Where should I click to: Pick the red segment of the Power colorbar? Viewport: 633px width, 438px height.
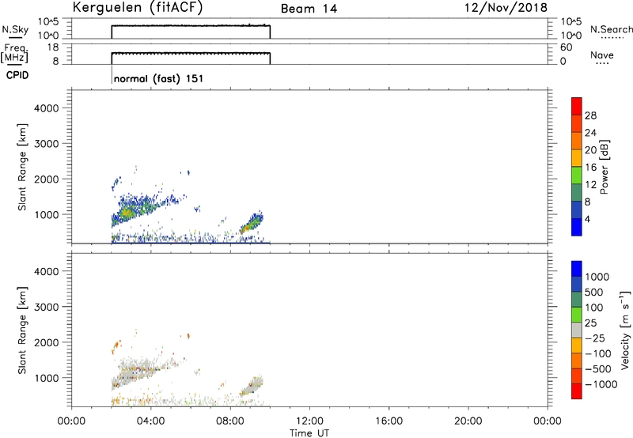tap(577, 106)
